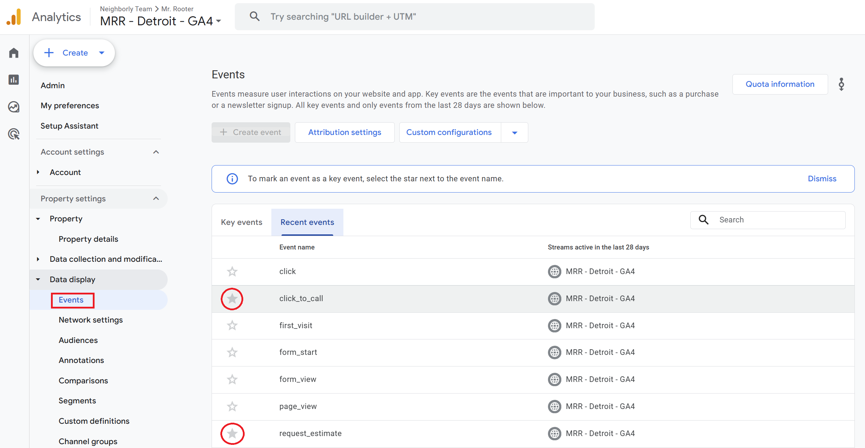Click the info icon in the banner
Viewport: 865px width, 448px height.
click(x=232, y=179)
